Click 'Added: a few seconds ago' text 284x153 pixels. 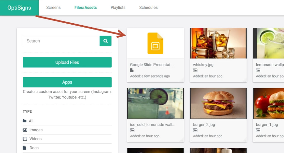[150, 76]
